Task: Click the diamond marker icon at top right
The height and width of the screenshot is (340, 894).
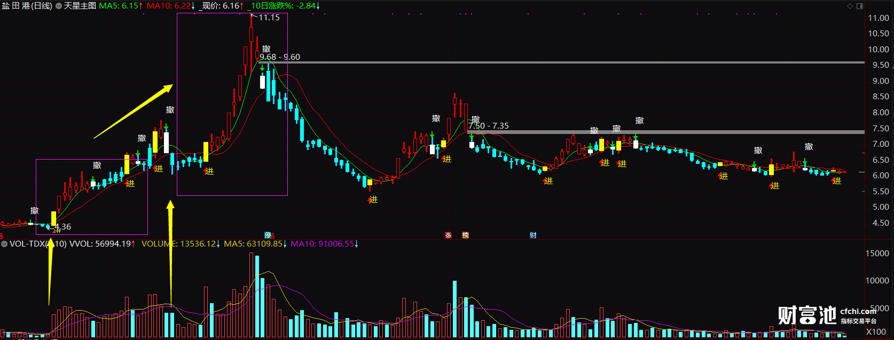Action: point(850,6)
